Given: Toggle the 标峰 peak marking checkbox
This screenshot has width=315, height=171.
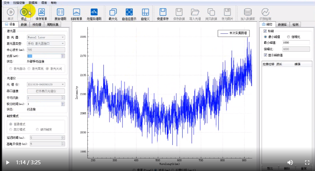Looking at the screenshot, I should tap(265, 31).
